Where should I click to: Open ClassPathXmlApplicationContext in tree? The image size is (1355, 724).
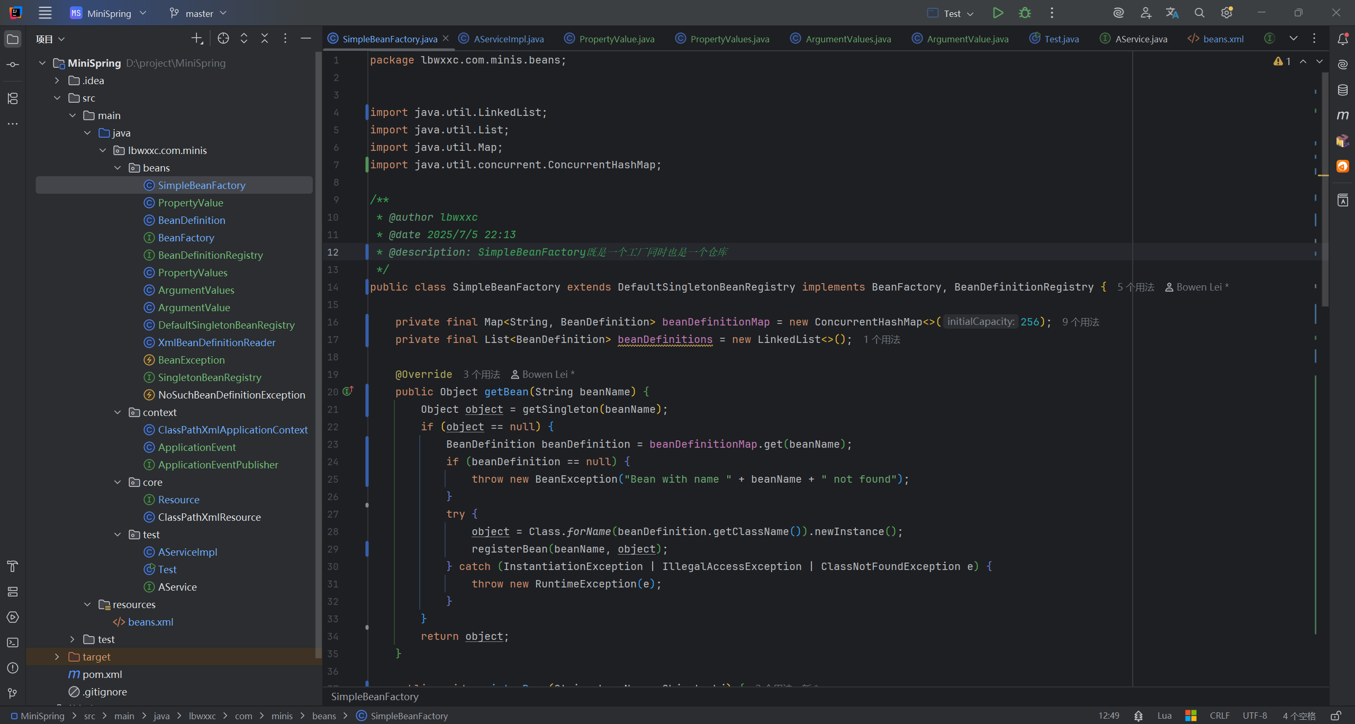[x=232, y=430]
